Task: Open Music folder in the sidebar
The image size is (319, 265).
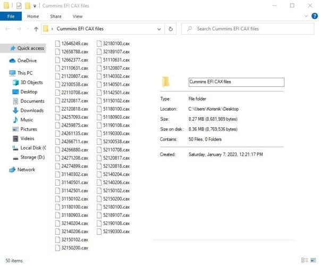Action: [23, 120]
